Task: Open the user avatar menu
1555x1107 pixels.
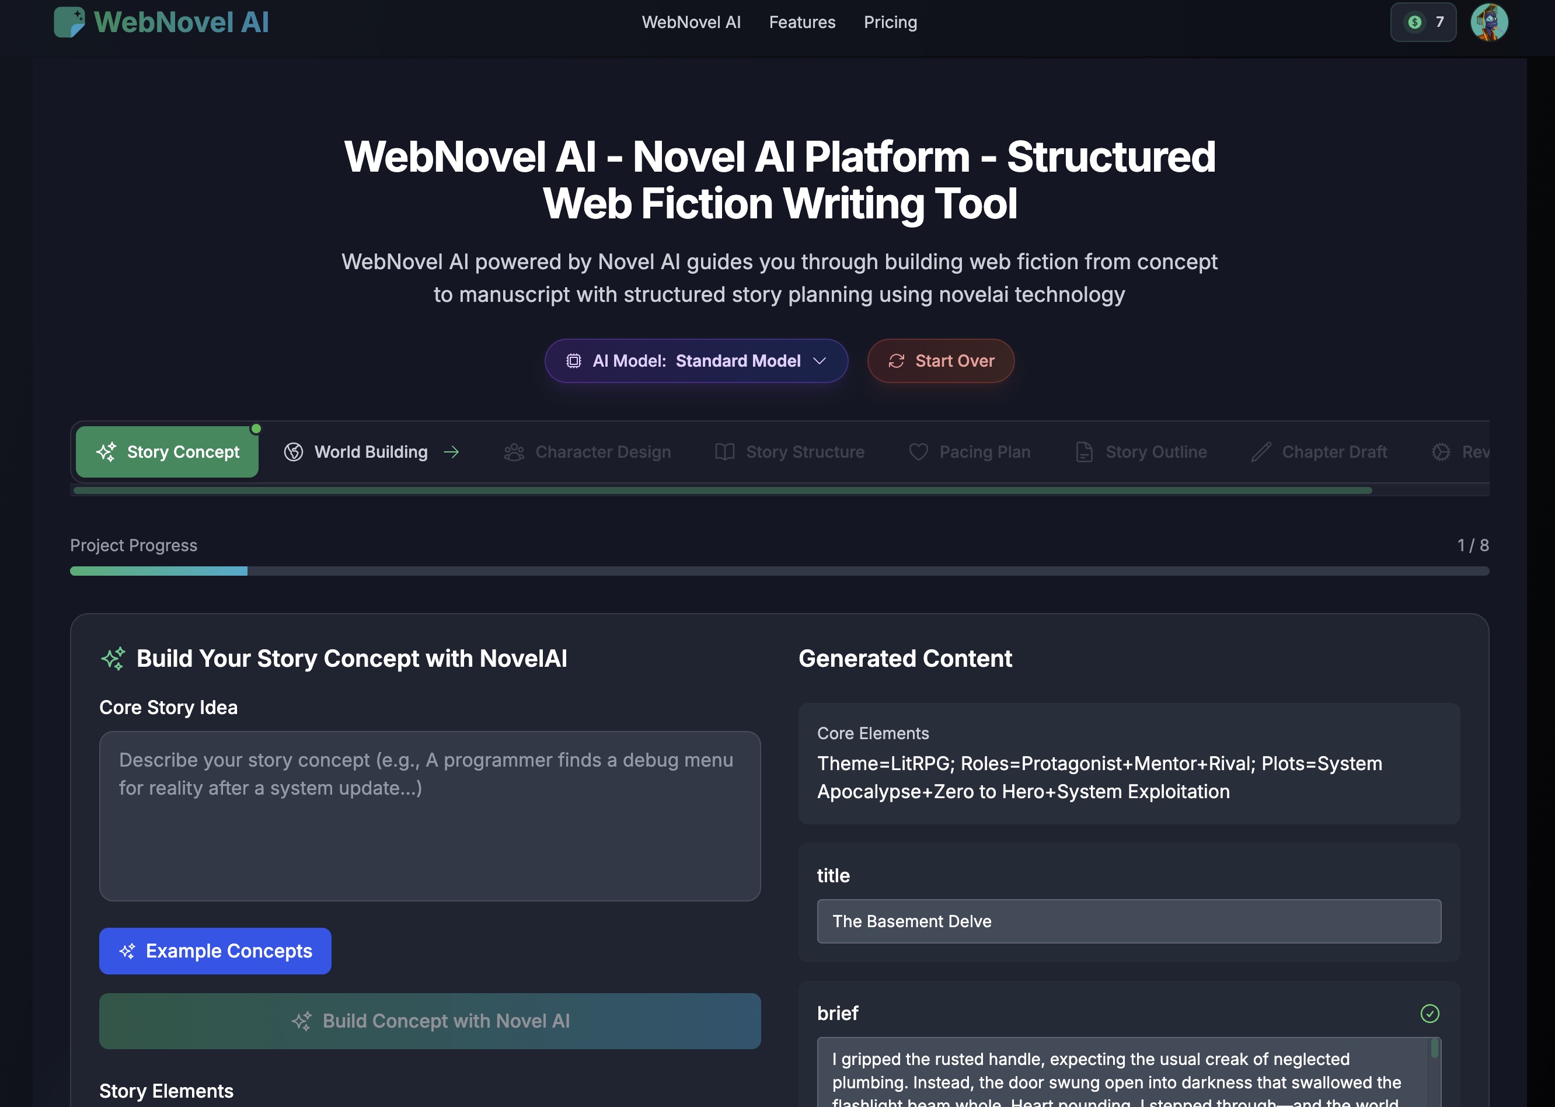Action: coord(1489,22)
